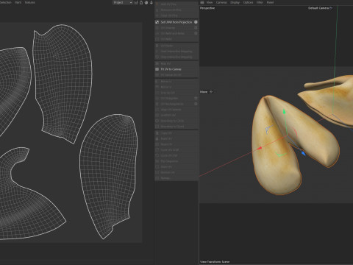Screen dimensions: 353x265
Task: Click lock icon beside Project dropdown
Action: coord(141,2)
